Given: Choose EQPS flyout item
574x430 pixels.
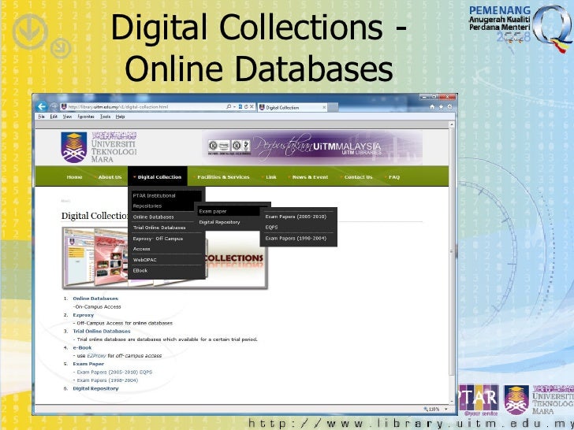Looking at the screenshot, I should click(x=299, y=227).
